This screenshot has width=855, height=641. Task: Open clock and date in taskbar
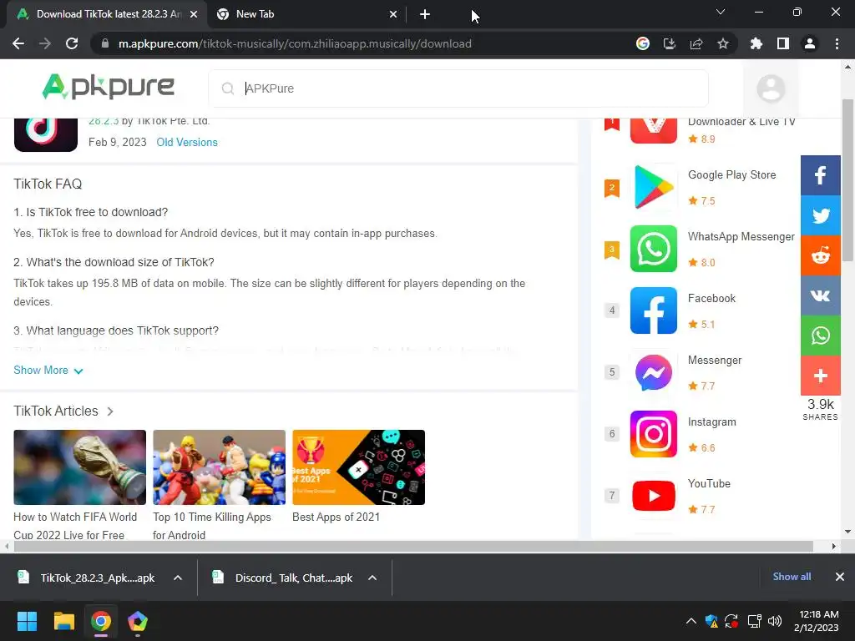pyautogui.click(x=818, y=621)
